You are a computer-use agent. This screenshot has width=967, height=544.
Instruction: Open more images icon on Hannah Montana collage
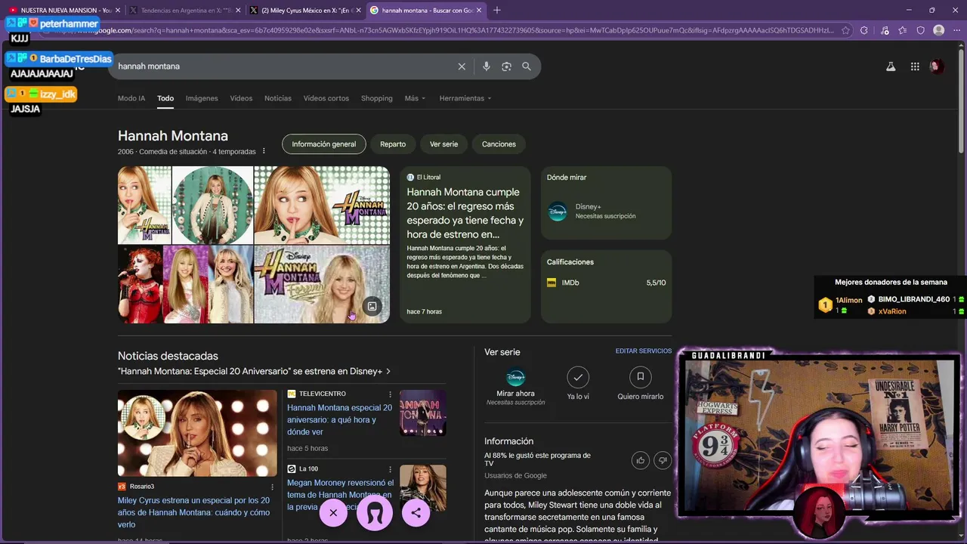point(372,306)
